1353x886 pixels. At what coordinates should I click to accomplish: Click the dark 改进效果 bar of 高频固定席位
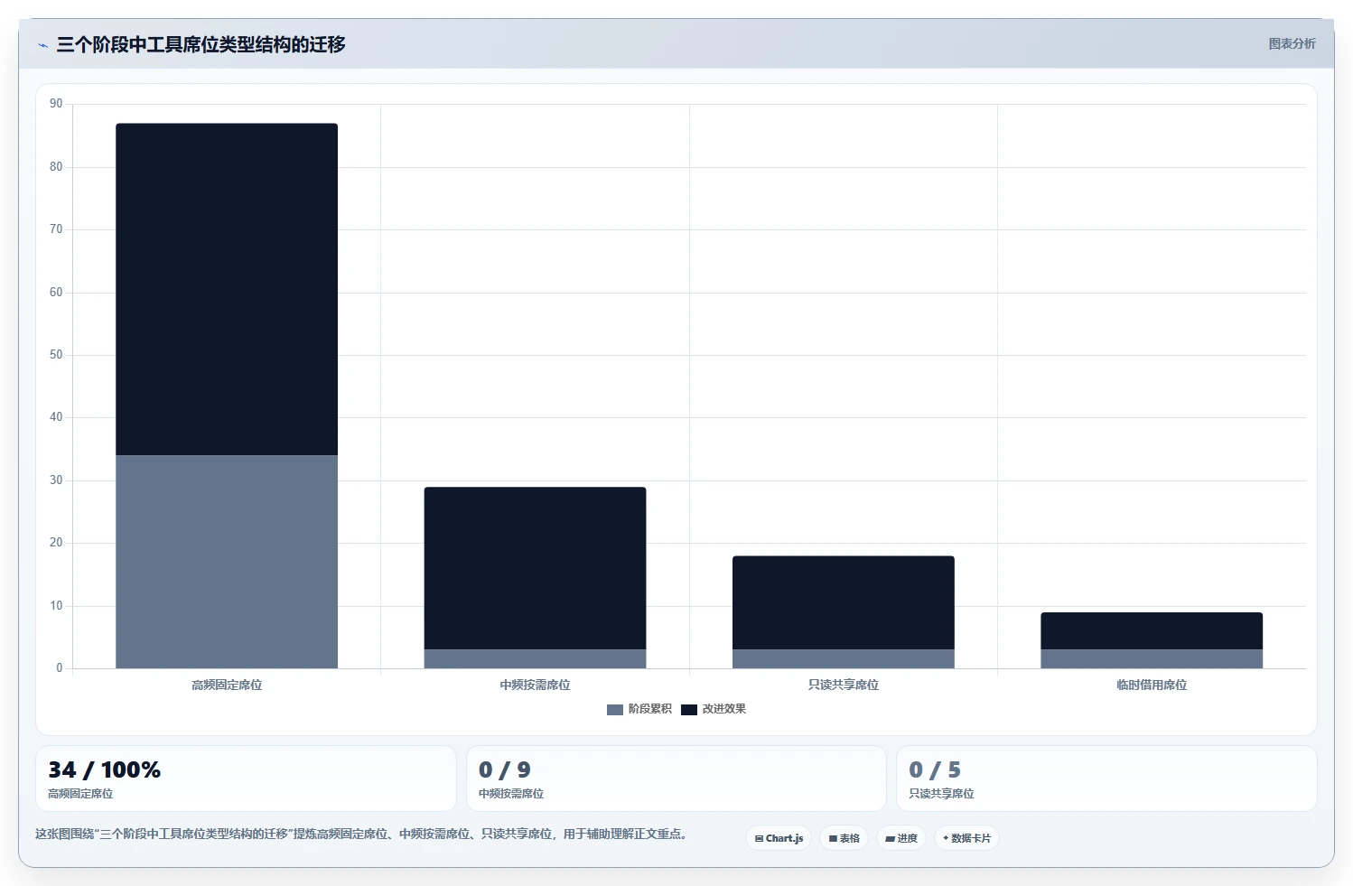227,289
